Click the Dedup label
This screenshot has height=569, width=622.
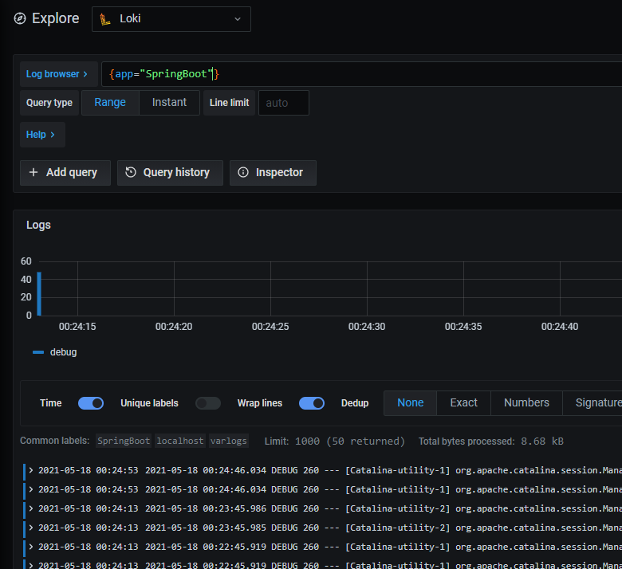pos(355,403)
